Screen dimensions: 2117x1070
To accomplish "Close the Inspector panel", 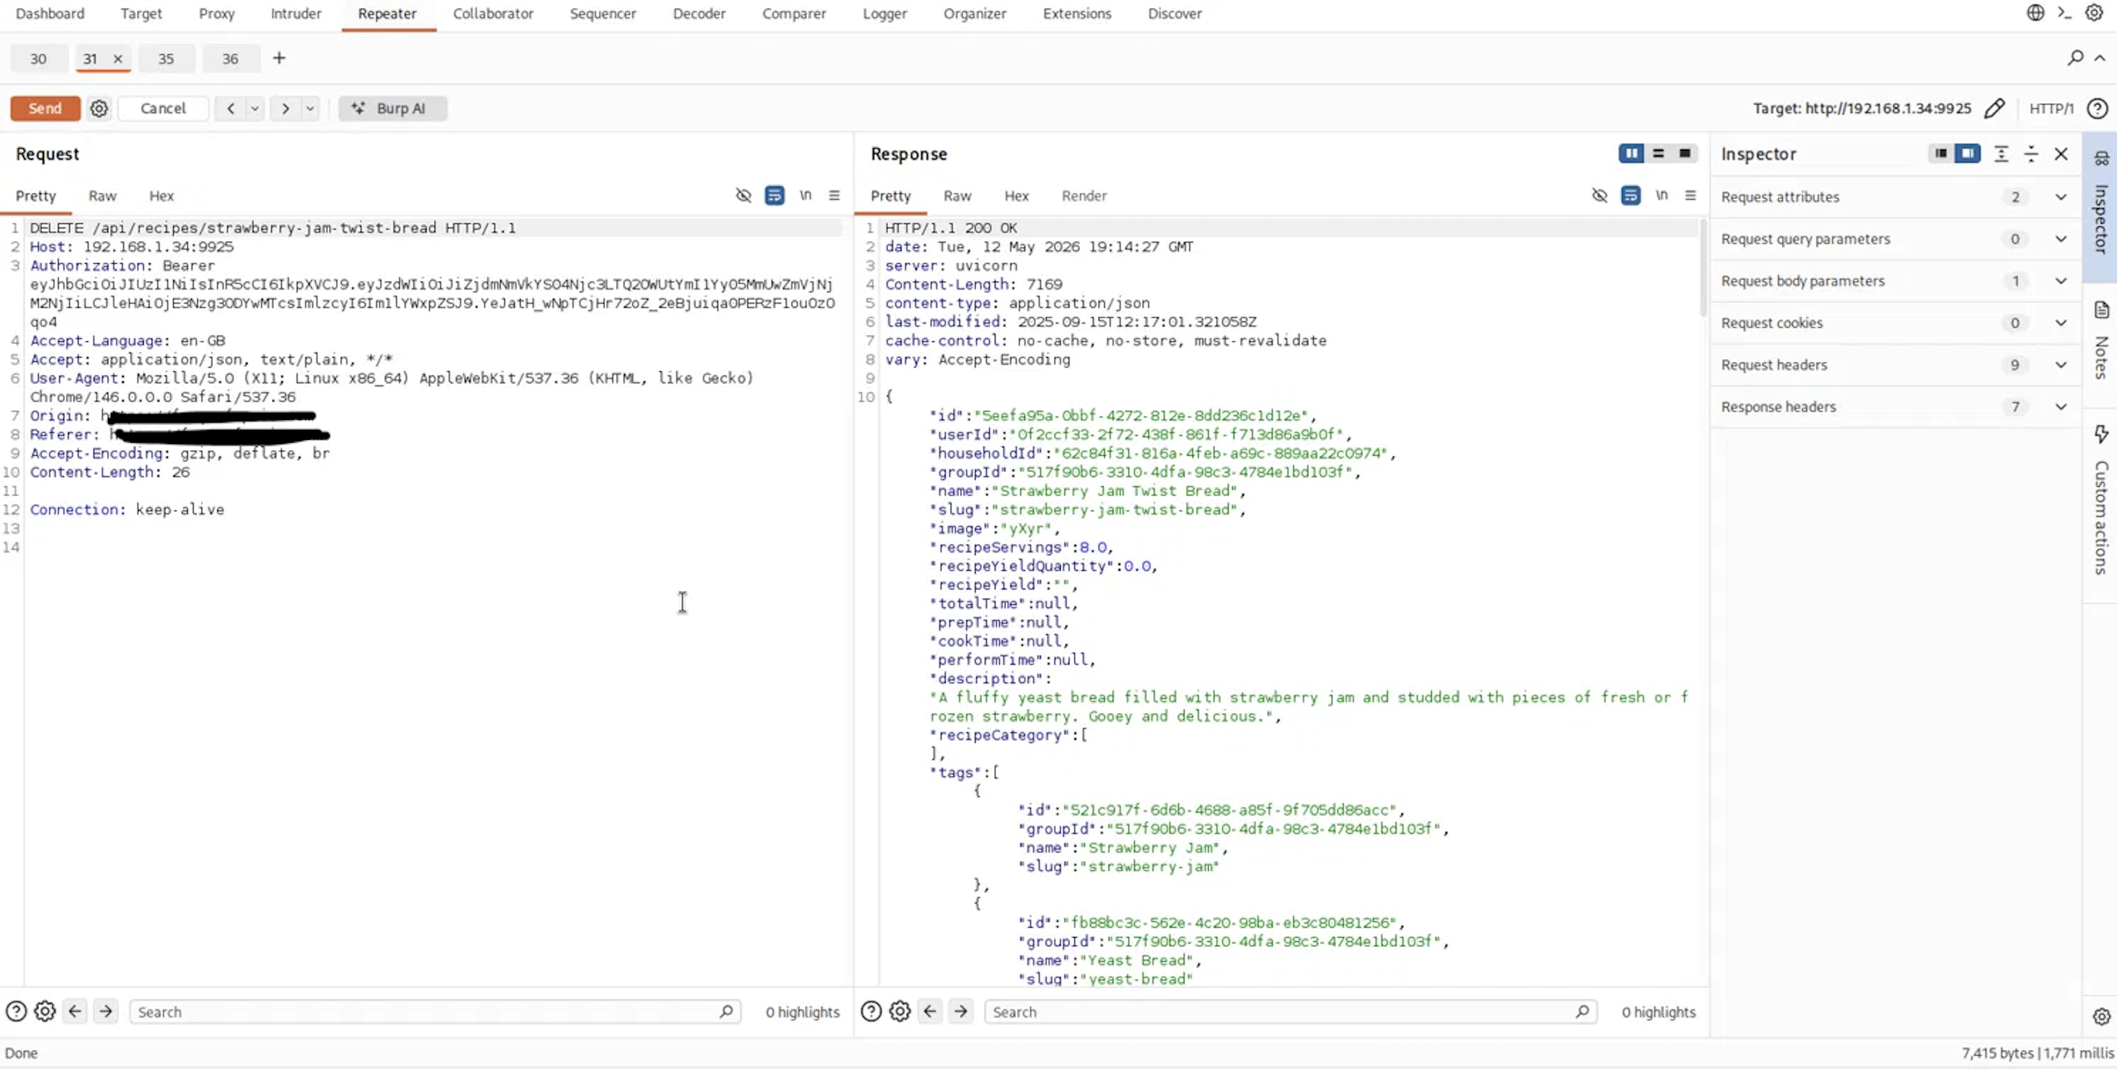I will 2061,154.
